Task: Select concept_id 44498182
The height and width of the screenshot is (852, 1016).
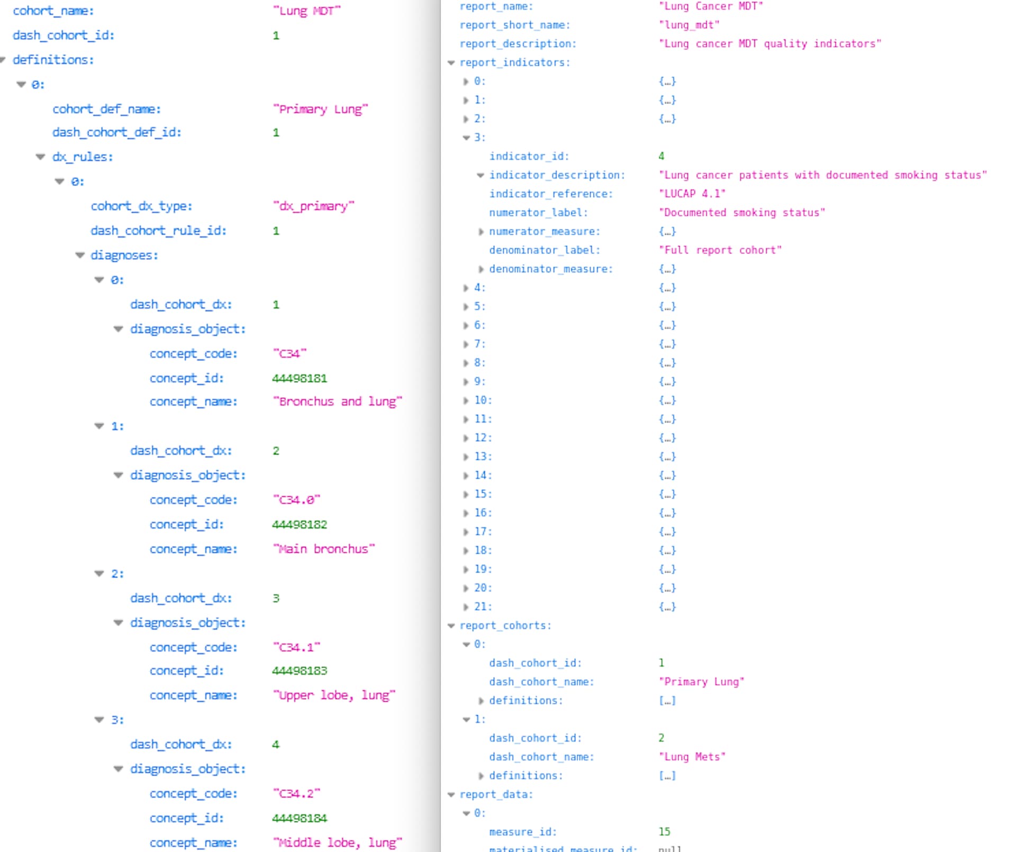Action: [x=300, y=524]
